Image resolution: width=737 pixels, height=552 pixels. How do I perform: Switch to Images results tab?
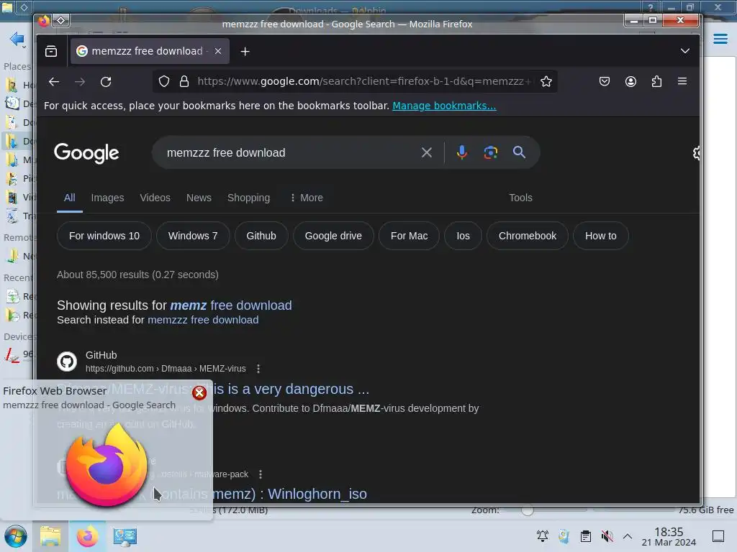pyautogui.click(x=108, y=198)
